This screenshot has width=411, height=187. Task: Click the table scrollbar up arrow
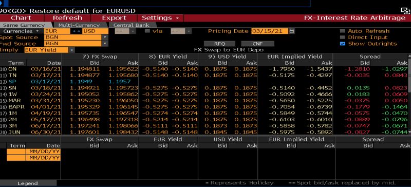(409, 55)
